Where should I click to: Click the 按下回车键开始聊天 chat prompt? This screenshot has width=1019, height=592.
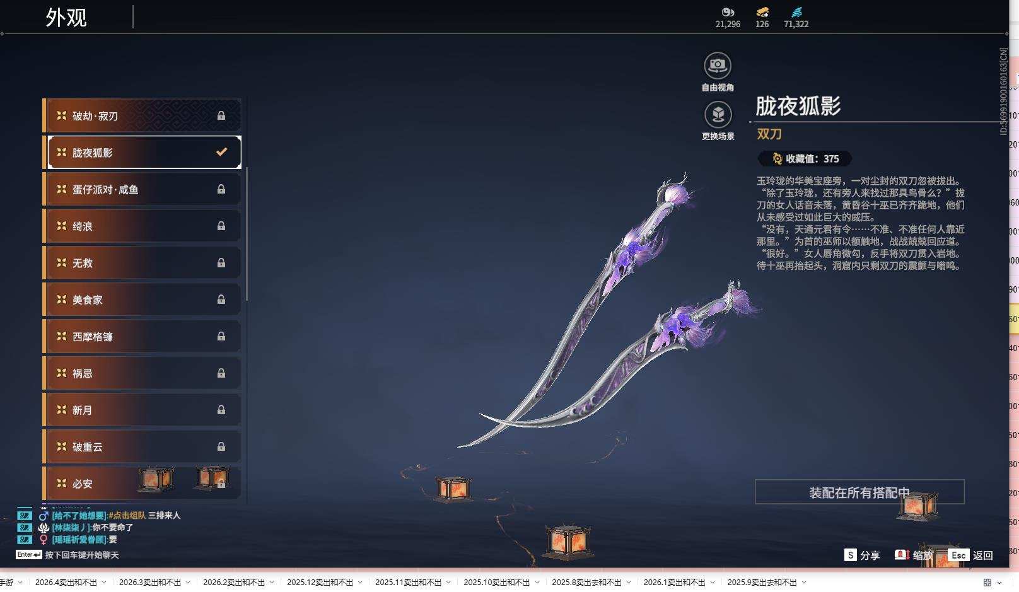(82, 555)
